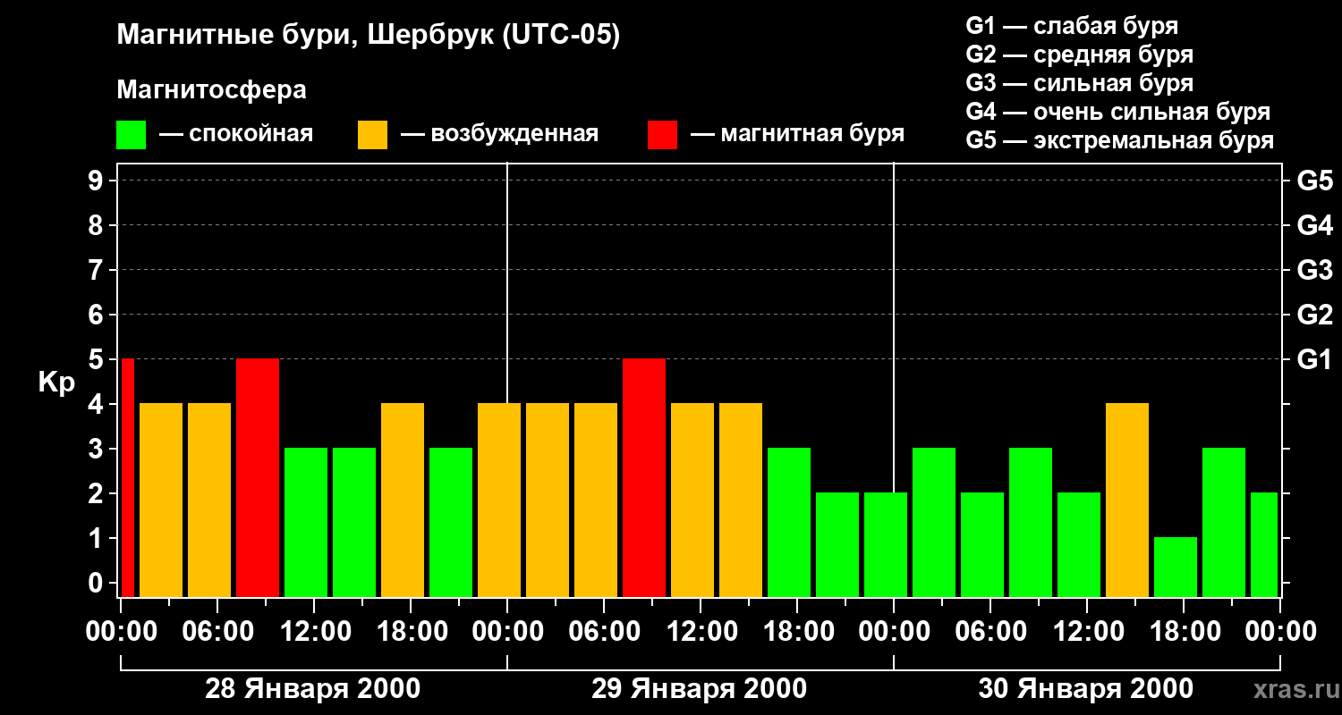This screenshot has width=1342, height=715.
Task: Click the wide red Kp 5 bar on 28 January
Action: [x=258, y=478]
